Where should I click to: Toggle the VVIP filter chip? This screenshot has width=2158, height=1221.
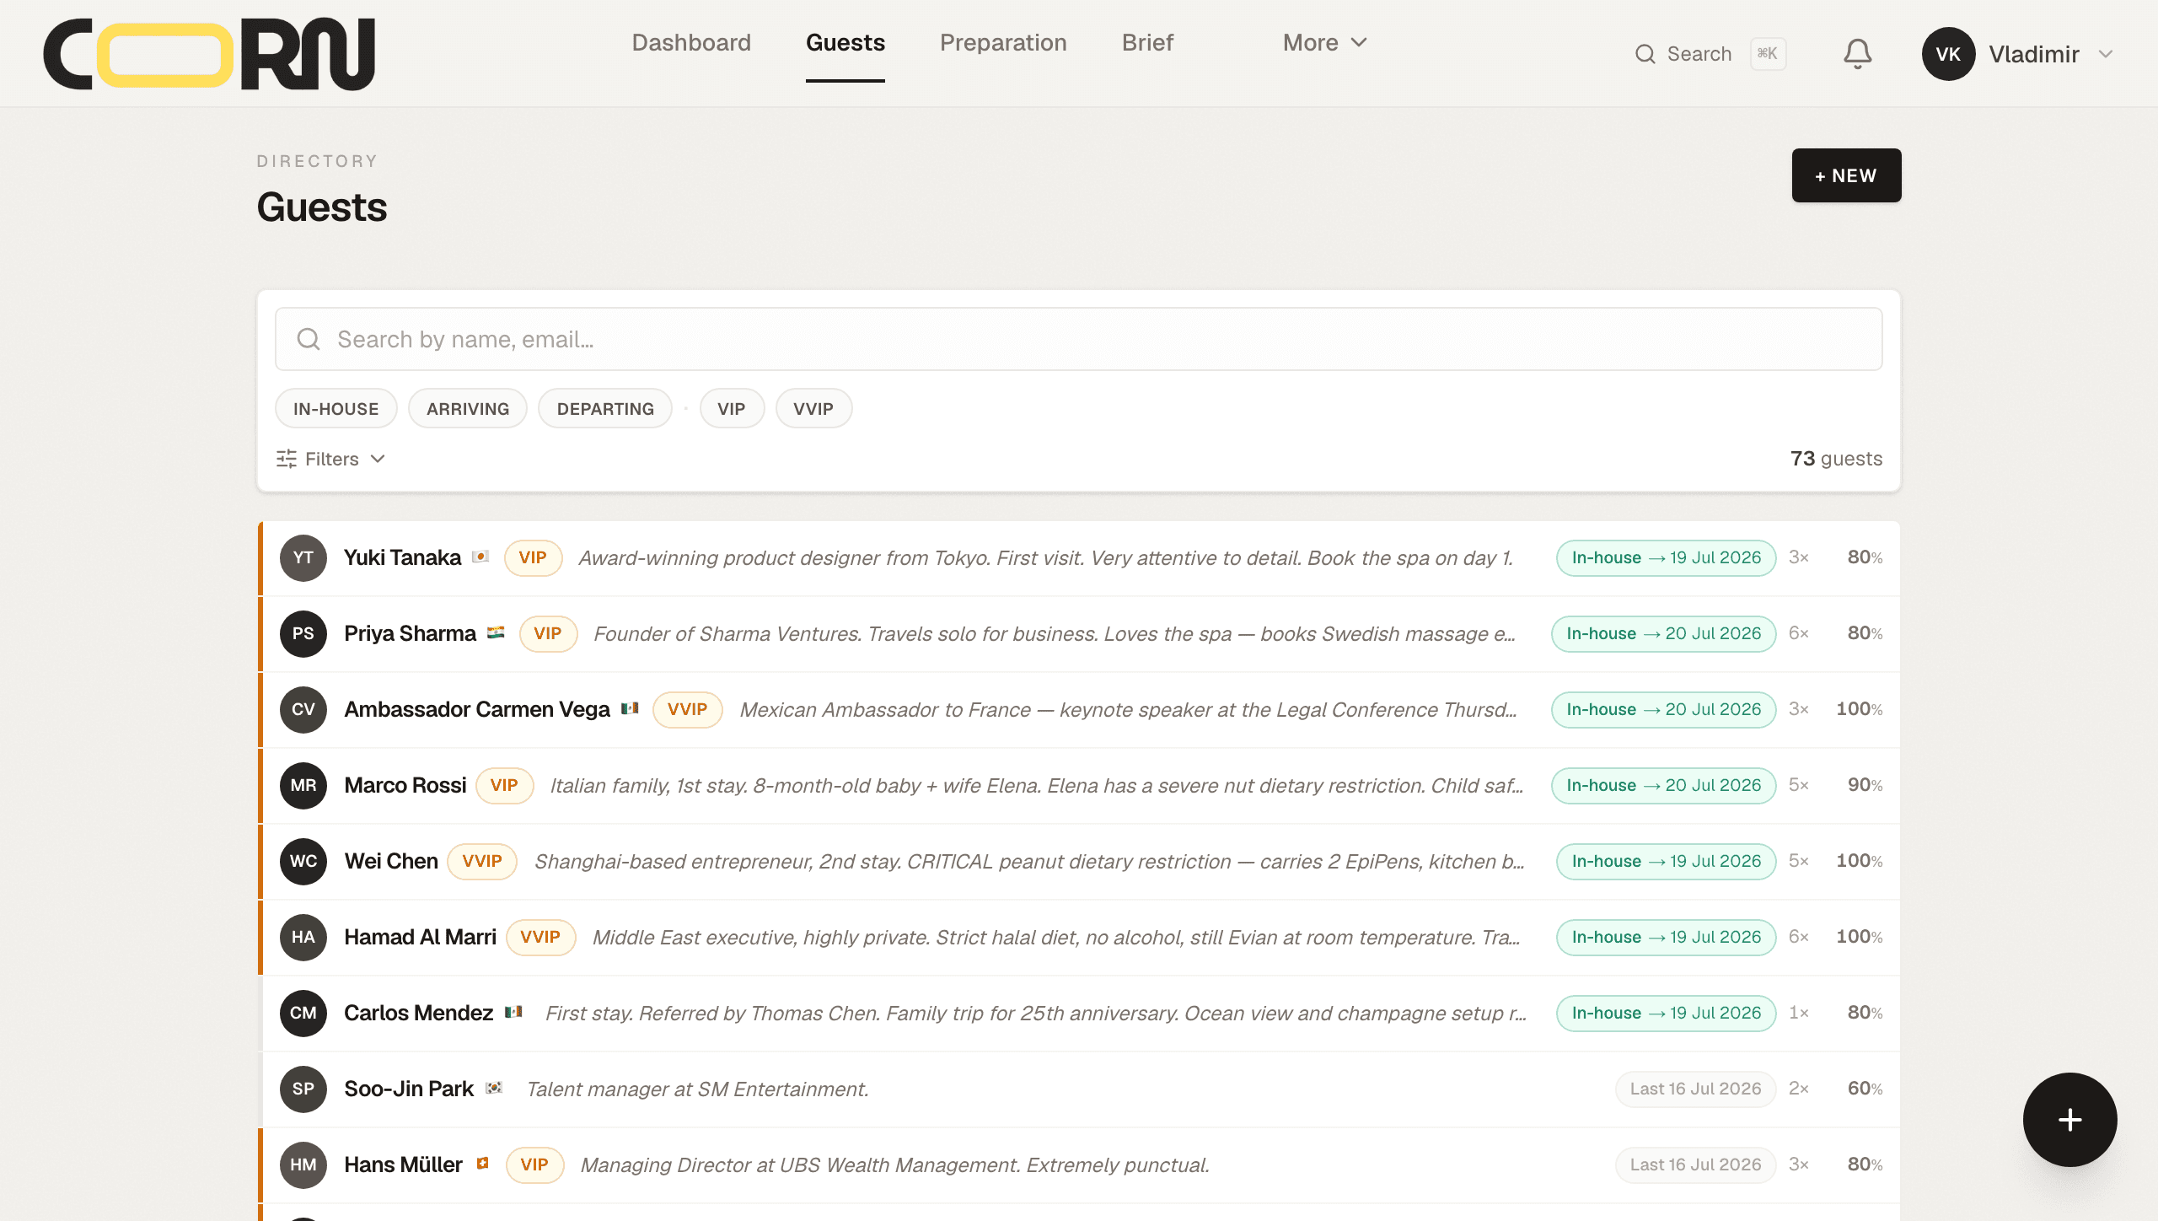coord(813,409)
